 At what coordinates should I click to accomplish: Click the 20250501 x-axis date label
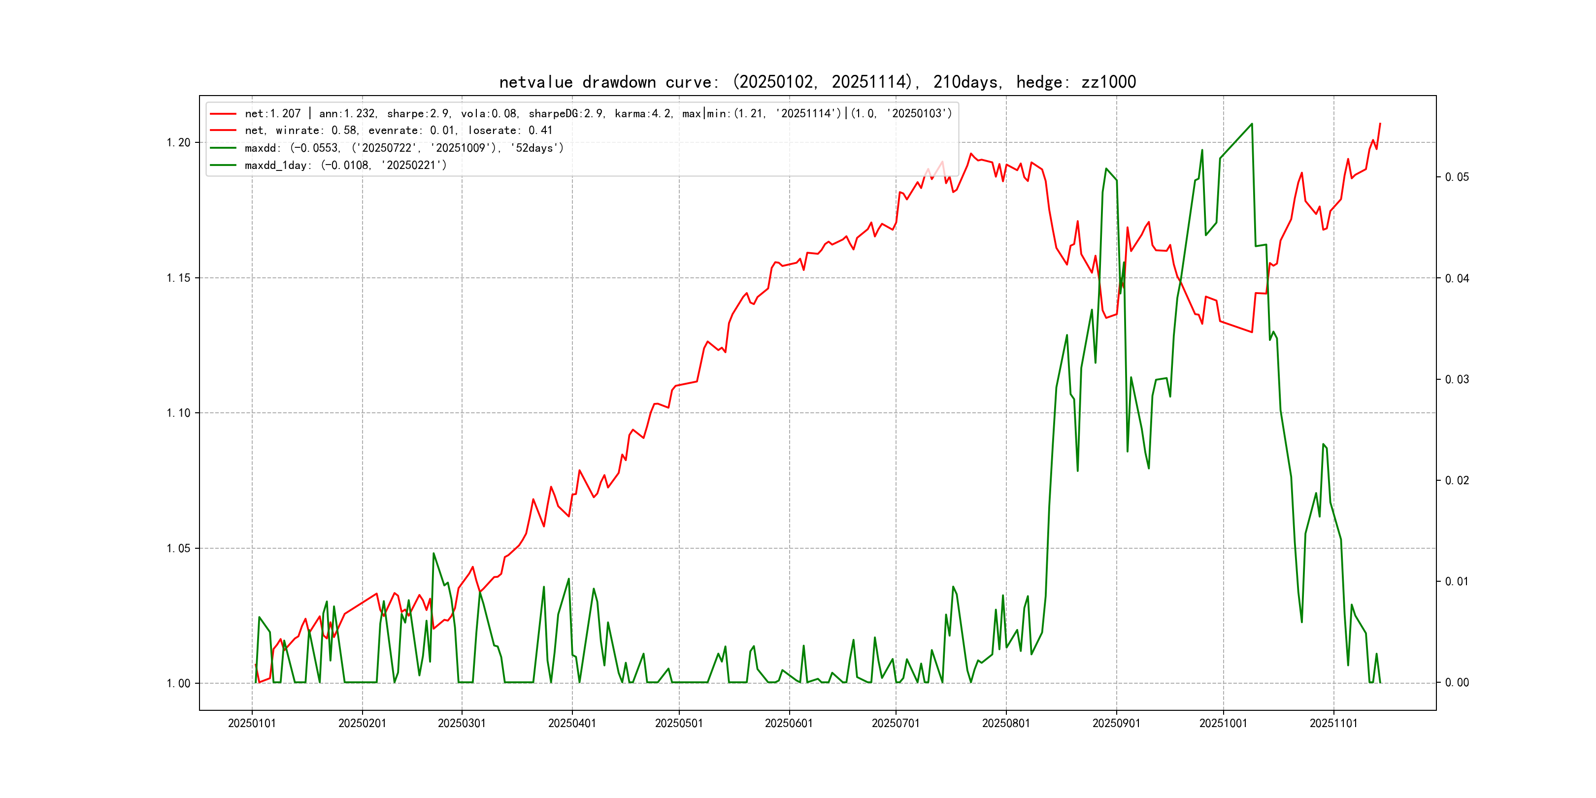tap(678, 724)
